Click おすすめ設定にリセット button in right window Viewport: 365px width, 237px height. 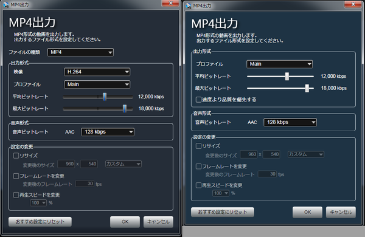pos(223,212)
